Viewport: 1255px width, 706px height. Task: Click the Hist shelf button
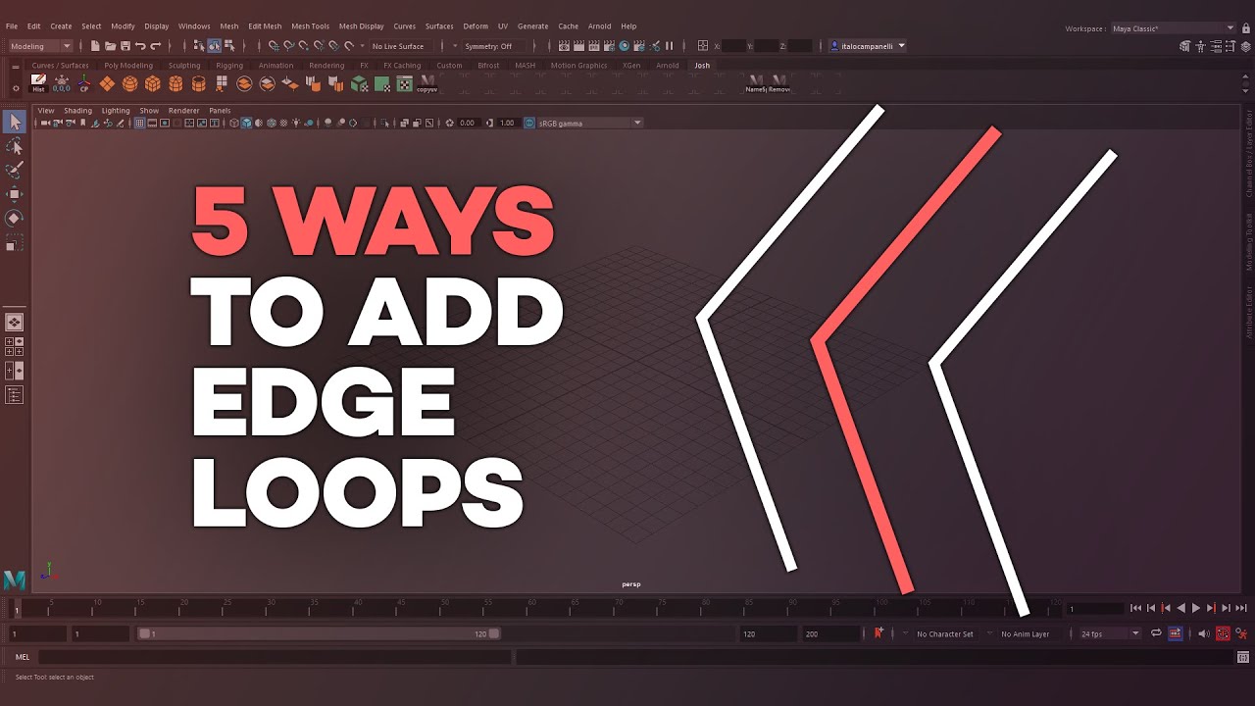(x=38, y=83)
